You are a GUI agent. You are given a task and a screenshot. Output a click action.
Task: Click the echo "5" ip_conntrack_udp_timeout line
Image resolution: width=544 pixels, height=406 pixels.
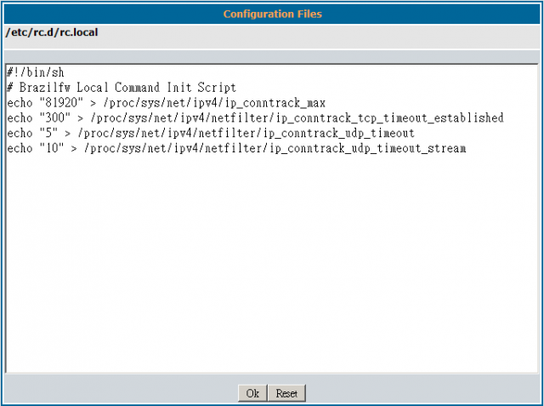pos(211,133)
